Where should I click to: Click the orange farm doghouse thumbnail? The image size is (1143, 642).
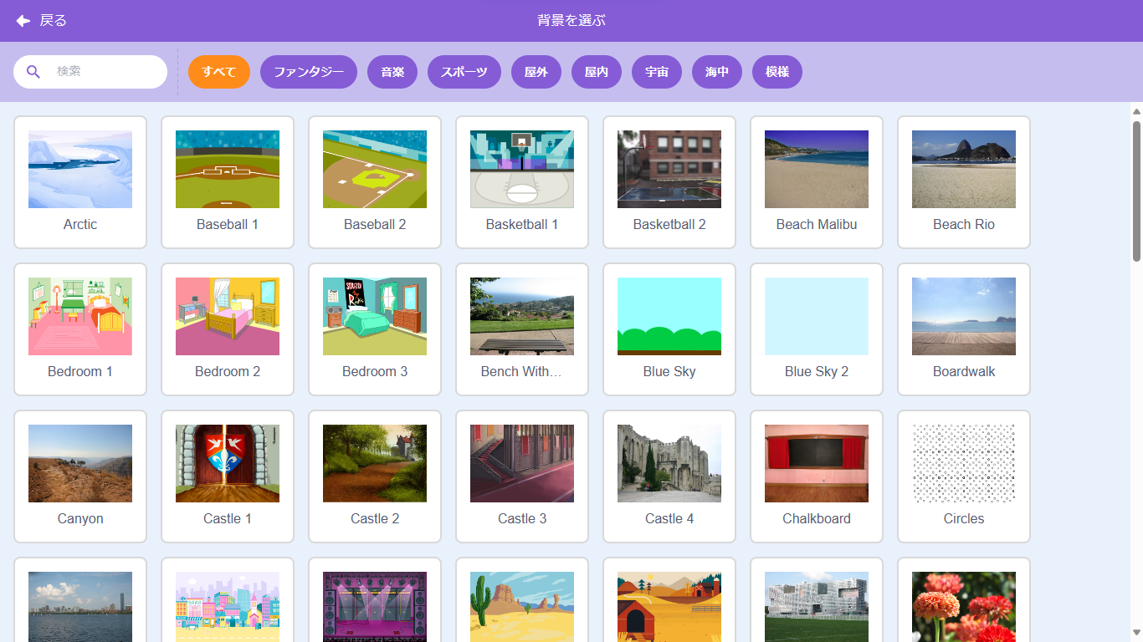[669, 607]
